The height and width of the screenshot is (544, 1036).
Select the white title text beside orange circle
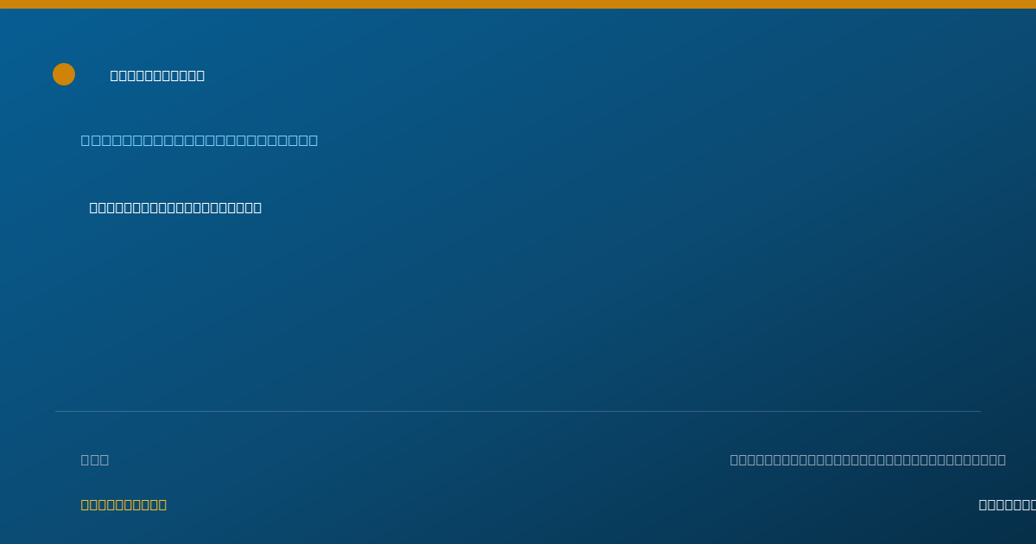coord(157,75)
